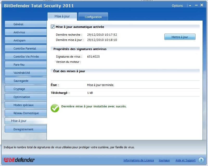Open Aide et Support link

(185, 160)
